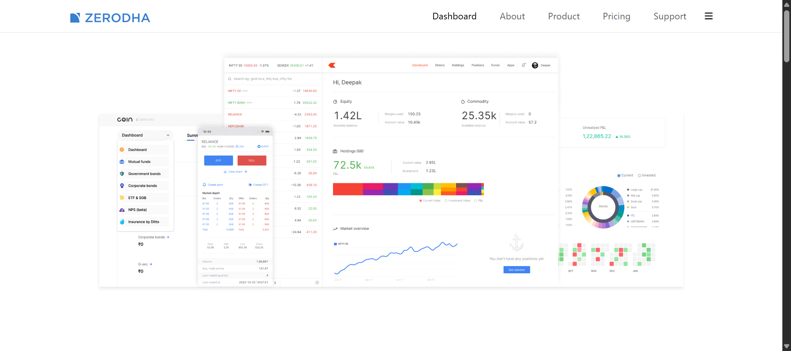Open the hamburger menu icon

(x=709, y=16)
